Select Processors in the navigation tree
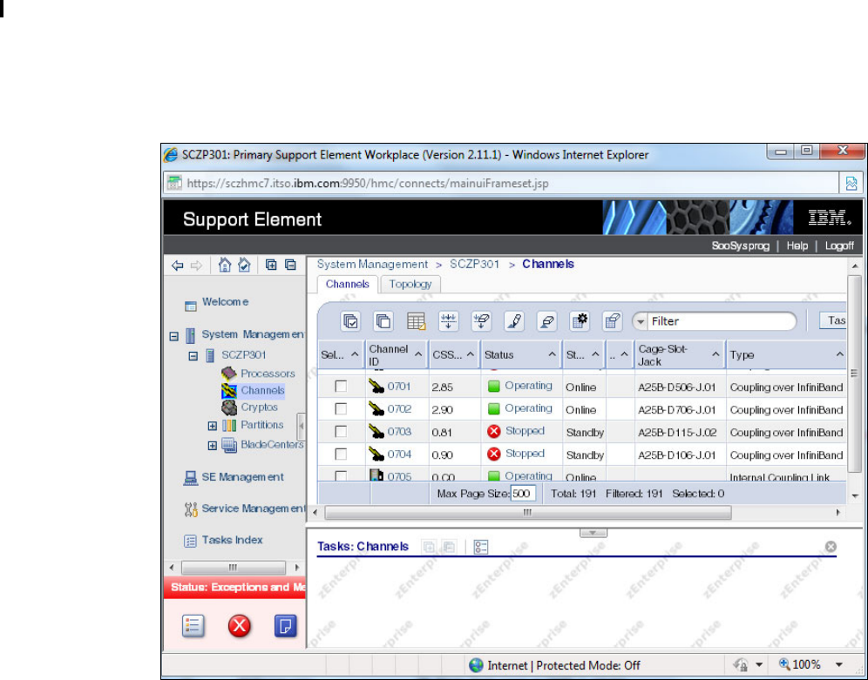This screenshot has width=868, height=680. coord(268,374)
